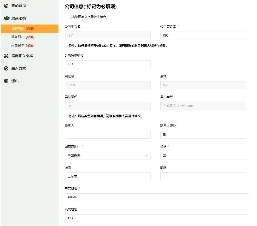Click the 公司名称缩写 input field

tap(108, 64)
